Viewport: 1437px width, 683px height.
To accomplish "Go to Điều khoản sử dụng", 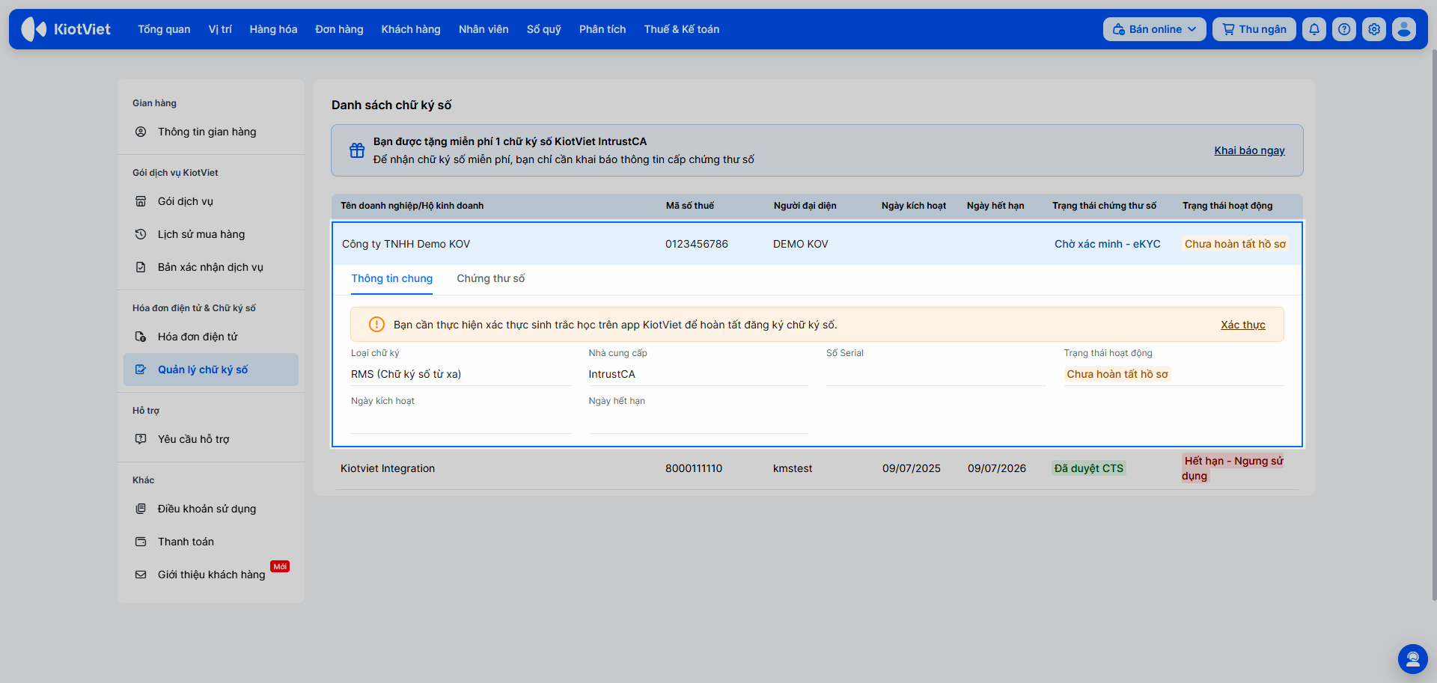I will (x=211, y=509).
